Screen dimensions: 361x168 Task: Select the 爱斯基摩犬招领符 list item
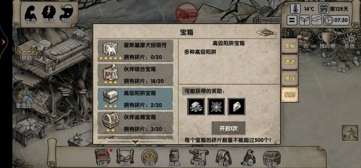(135, 51)
